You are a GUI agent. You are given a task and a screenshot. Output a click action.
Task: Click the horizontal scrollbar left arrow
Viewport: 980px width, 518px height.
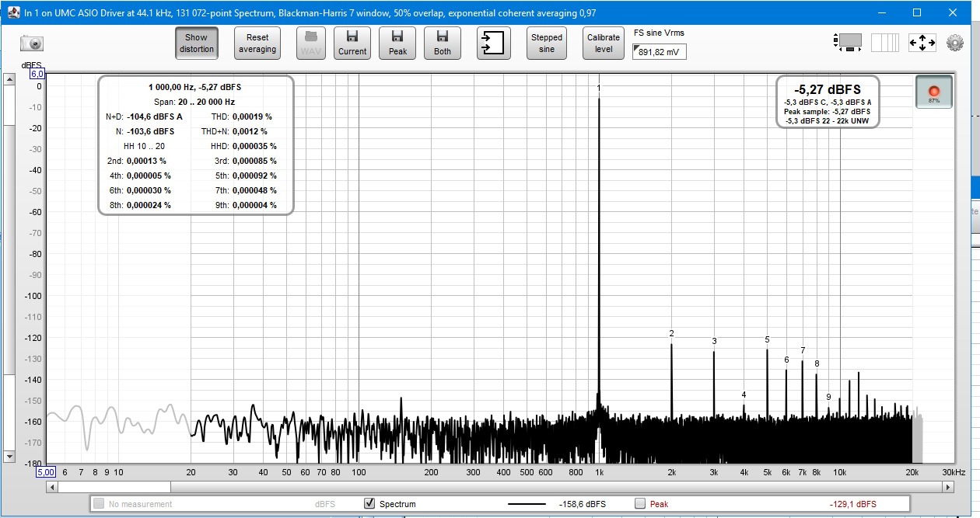52,487
